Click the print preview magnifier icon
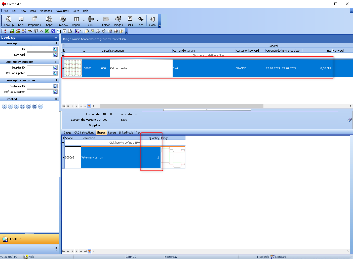This screenshot has width=353, height=259. coord(70,31)
